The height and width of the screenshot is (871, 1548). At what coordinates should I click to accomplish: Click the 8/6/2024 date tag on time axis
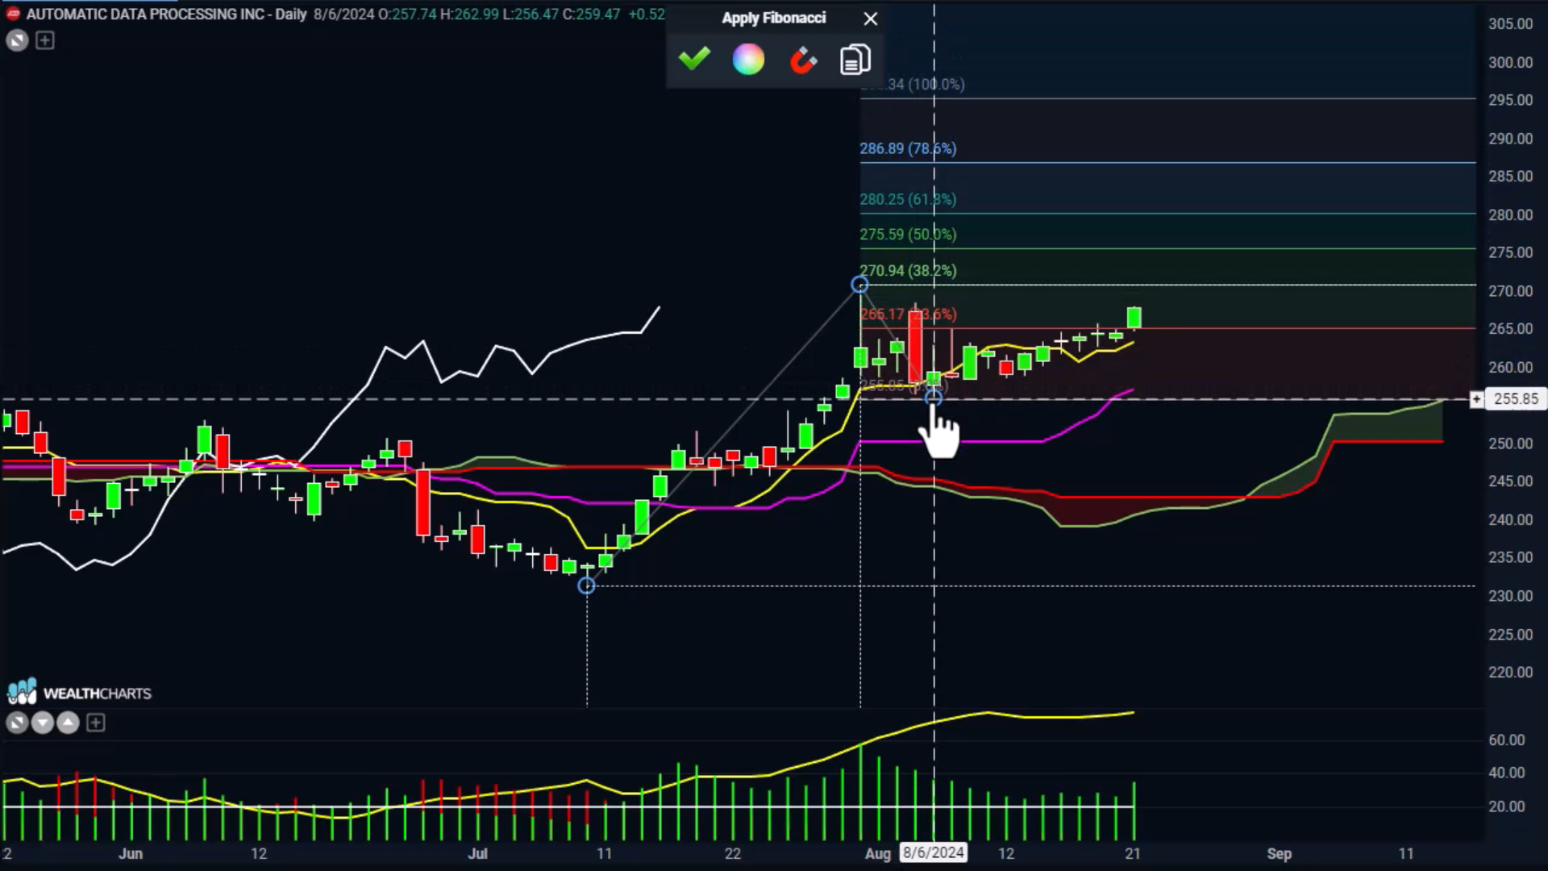[x=934, y=852]
